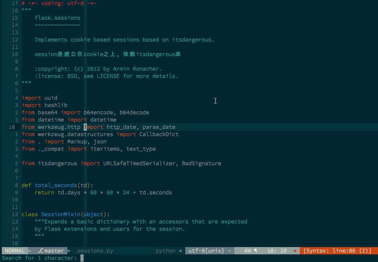Viewport: 378px width, 262px height.
Task: Click 'Markup' in import line
Action: 77,142
